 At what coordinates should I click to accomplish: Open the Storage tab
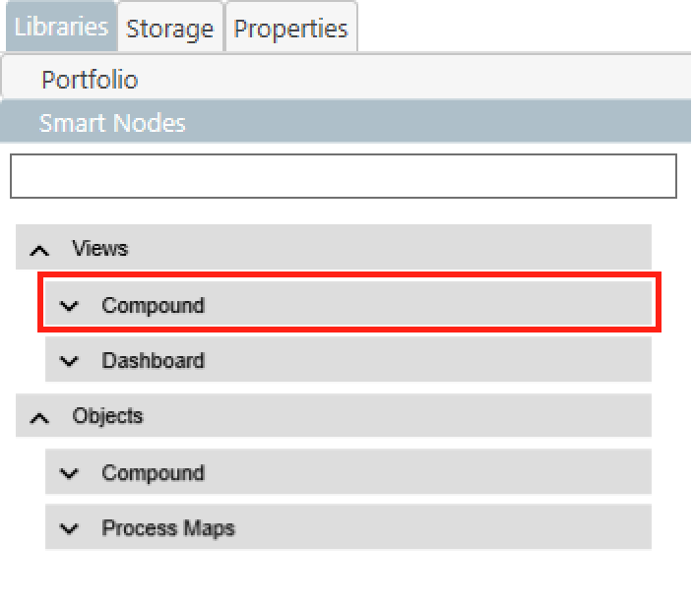click(169, 29)
